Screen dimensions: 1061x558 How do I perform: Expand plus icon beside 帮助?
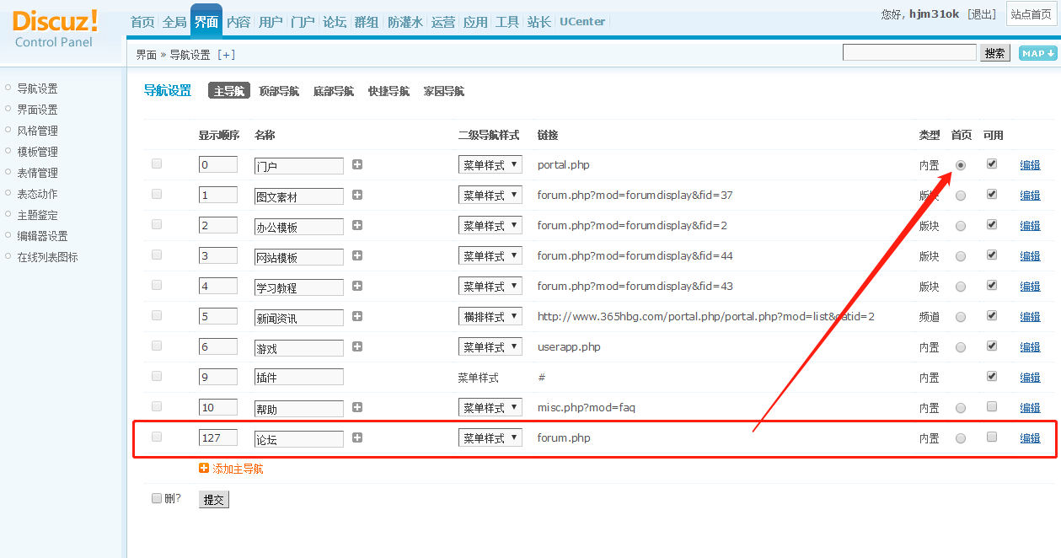(357, 407)
